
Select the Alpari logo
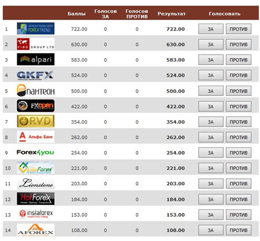[36, 59]
